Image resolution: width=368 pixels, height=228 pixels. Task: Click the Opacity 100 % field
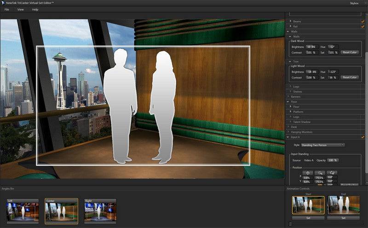click(333, 161)
